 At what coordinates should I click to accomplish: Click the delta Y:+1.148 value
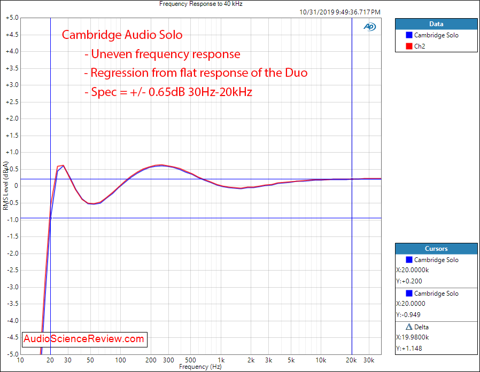pos(409,349)
